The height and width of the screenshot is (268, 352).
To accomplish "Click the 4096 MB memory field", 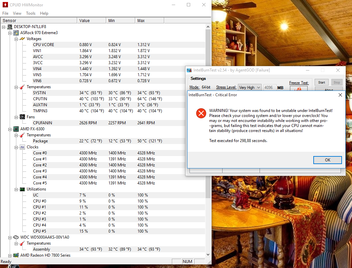I will coord(270,88).
